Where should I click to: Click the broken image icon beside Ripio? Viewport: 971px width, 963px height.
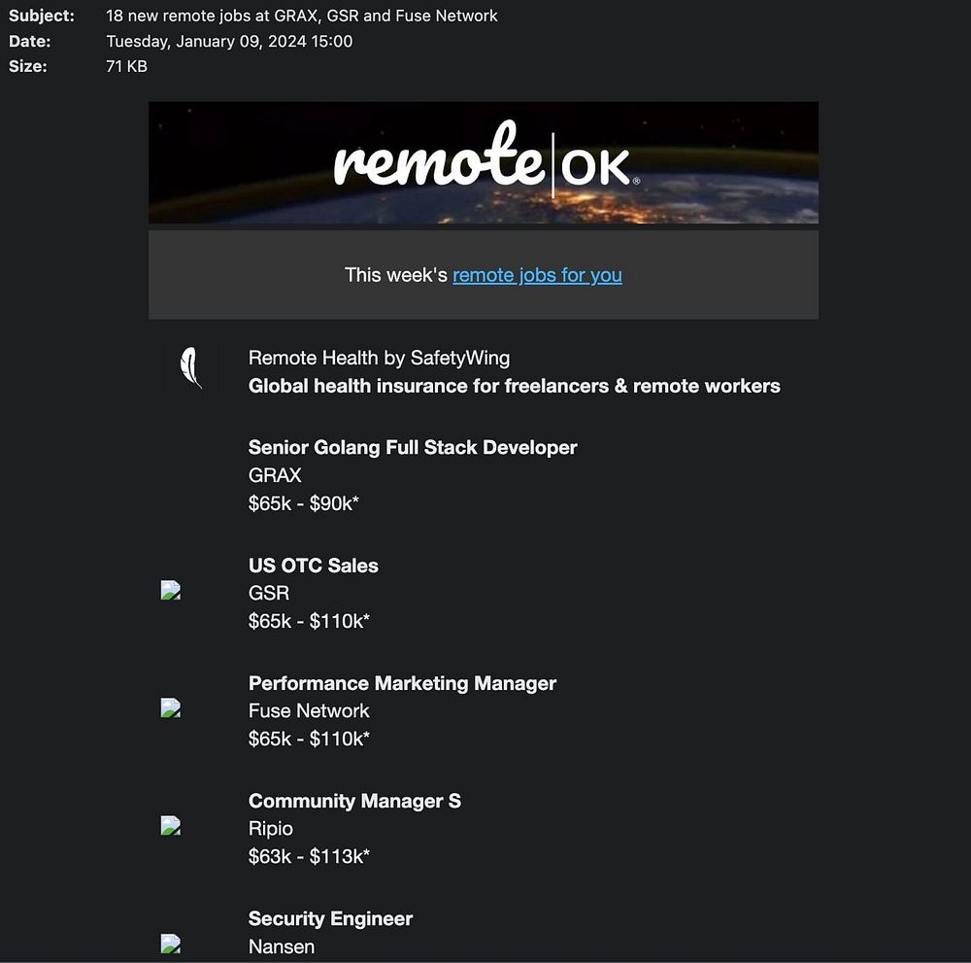[x=171, y=826]
